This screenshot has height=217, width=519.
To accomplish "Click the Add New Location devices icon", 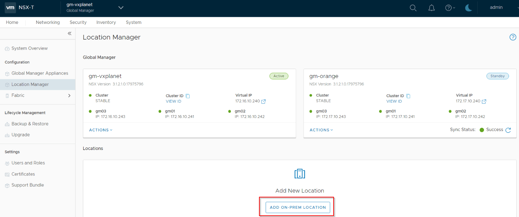I will pyautogui.click(x=300, y=174).
